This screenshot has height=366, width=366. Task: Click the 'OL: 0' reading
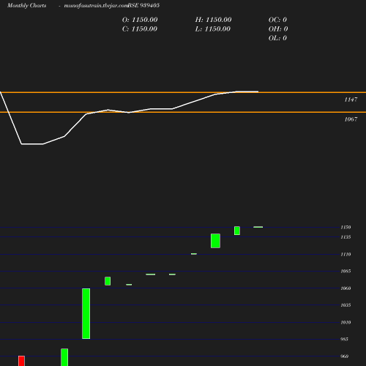click(x=277, y=38)
